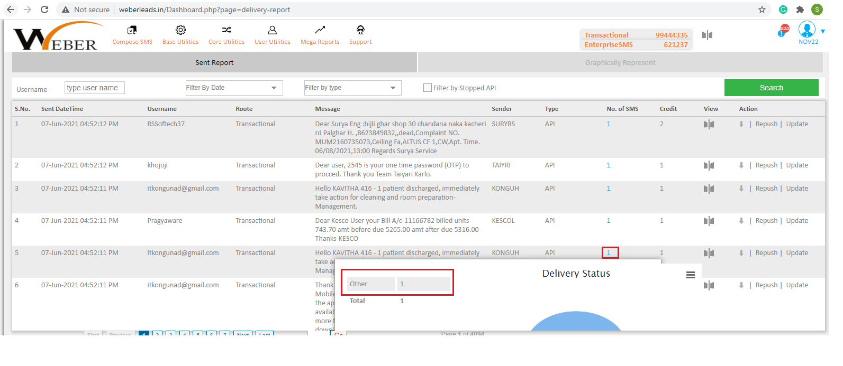Click the type user name field

point(95,88)
